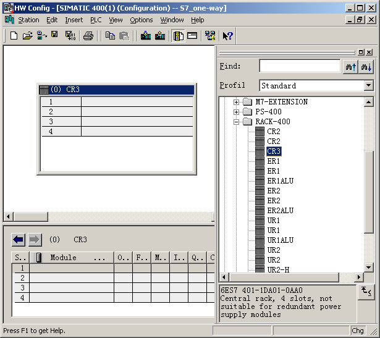Viewport: 380px width, 338px height.
Task: Select the PS-400 folder label
Action: pos(268,112)
